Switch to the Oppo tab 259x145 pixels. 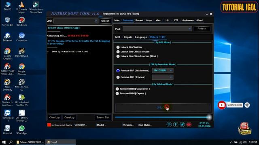(x=149, y=20)
